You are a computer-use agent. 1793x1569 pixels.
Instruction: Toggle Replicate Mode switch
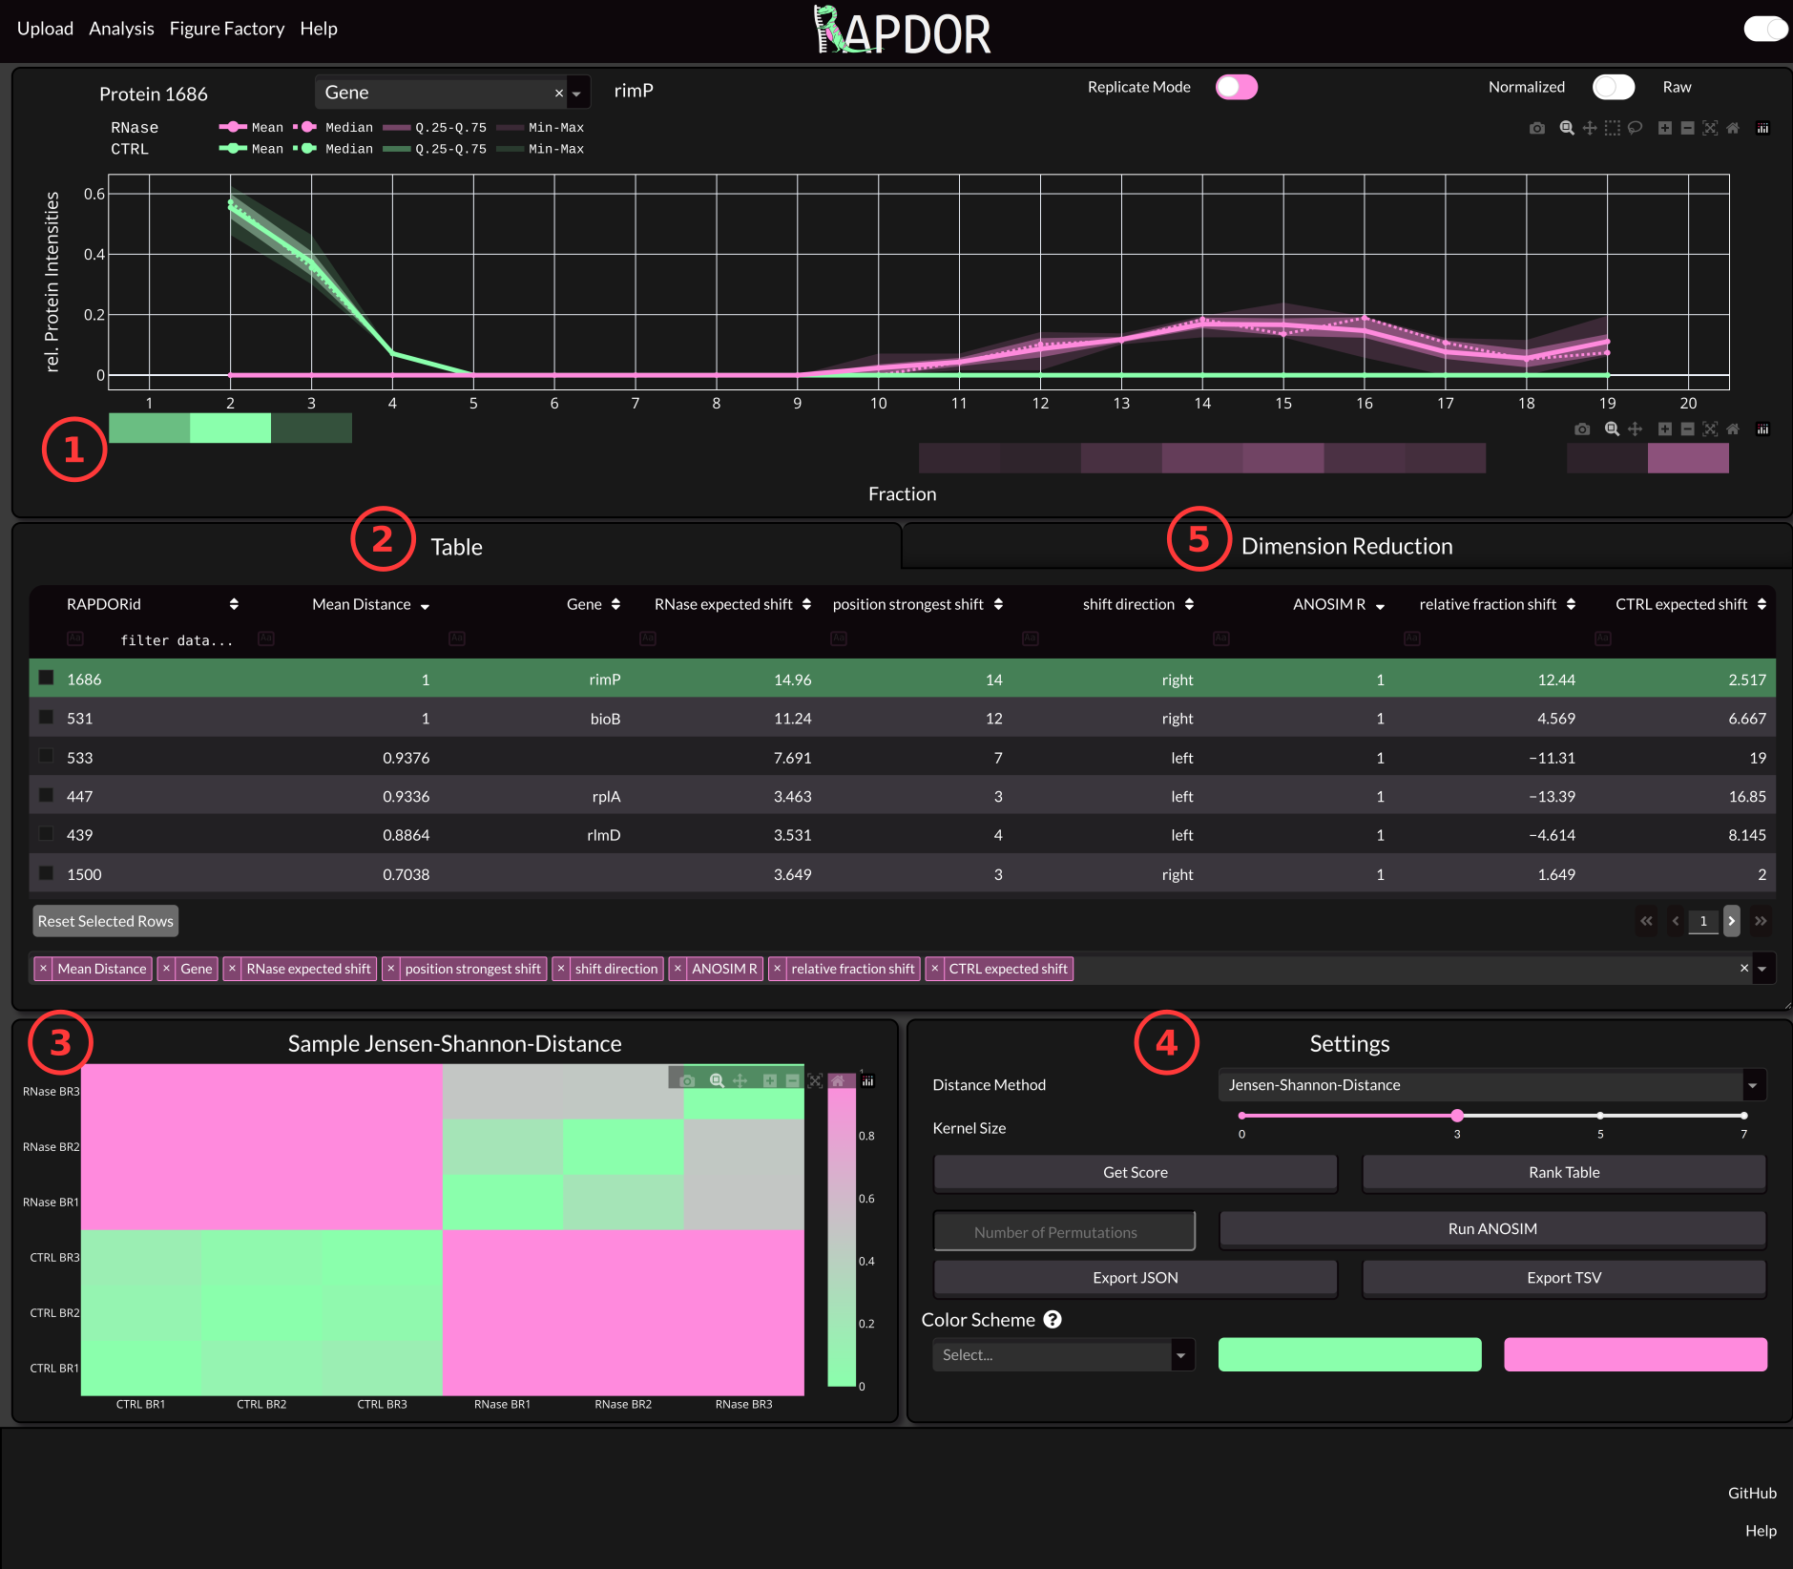pyautogui.click(x=1236, y=87)
